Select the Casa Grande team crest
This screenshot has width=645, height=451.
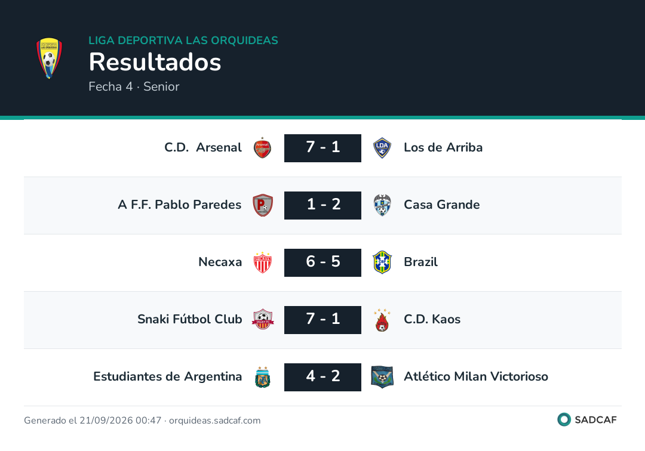(382, 205)
